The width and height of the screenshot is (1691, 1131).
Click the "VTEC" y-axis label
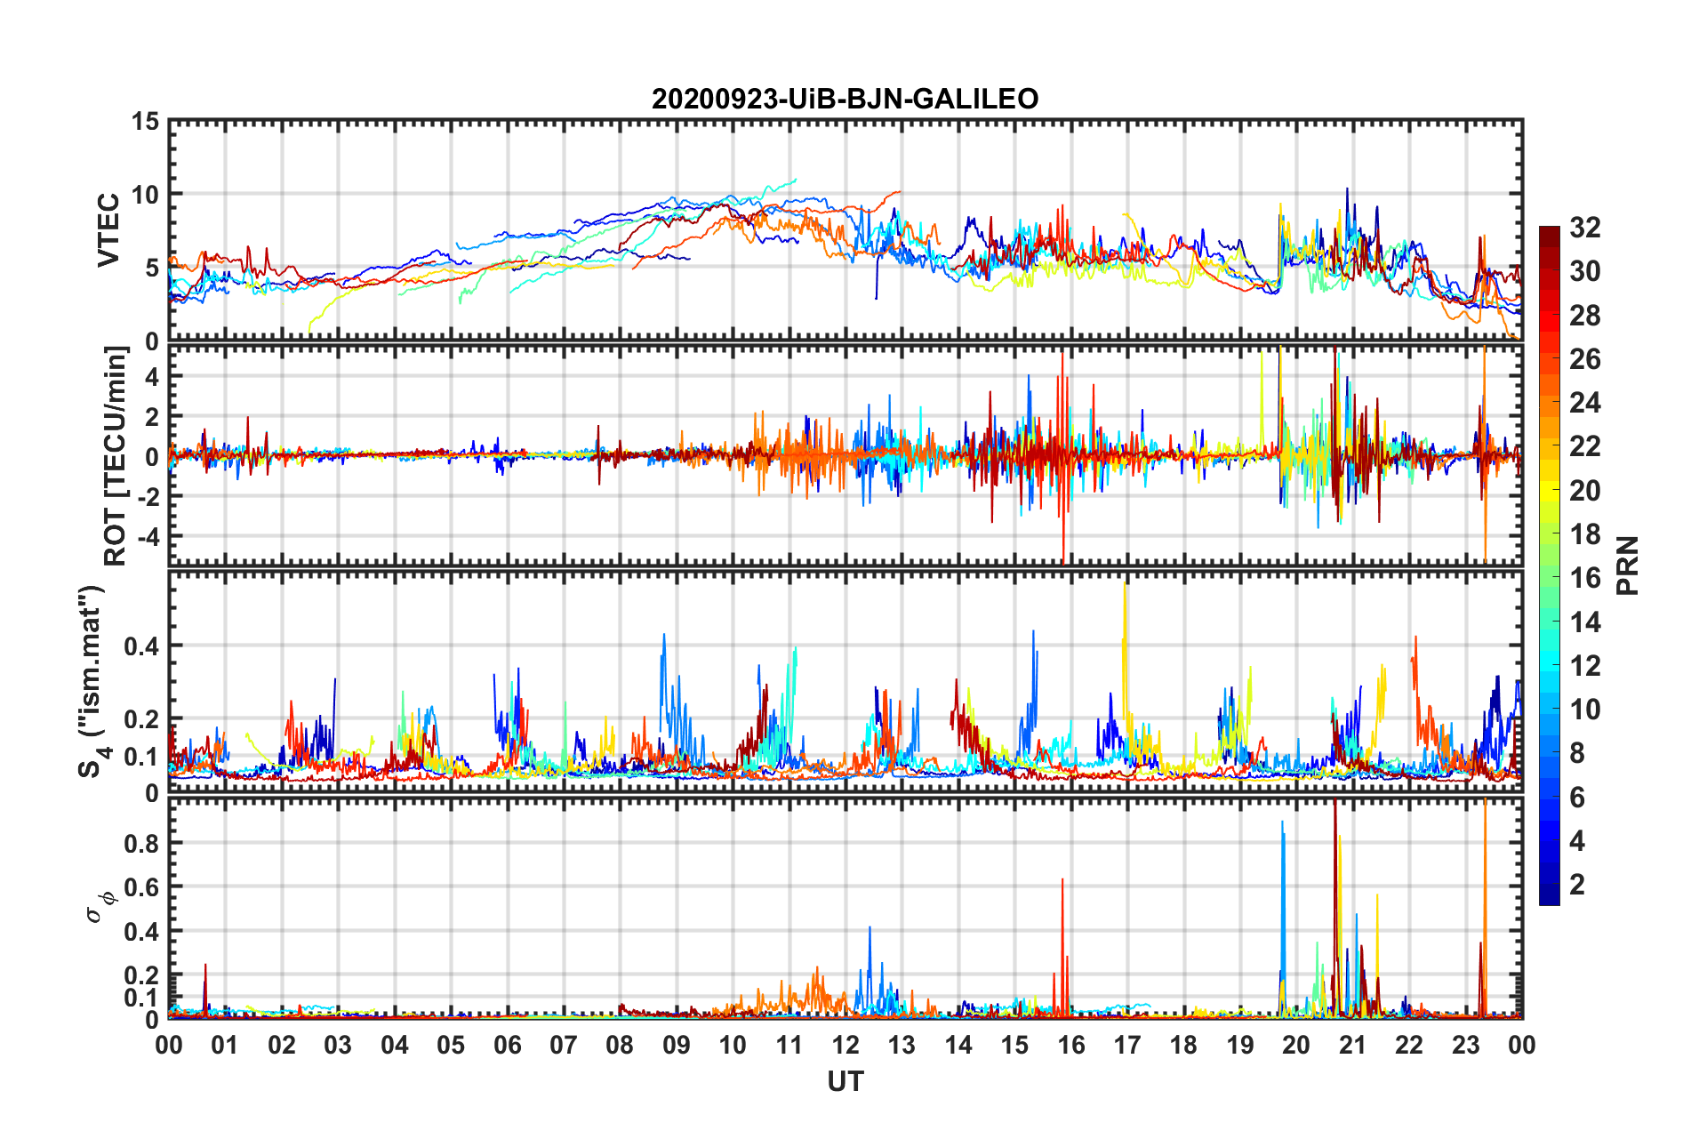108,229
